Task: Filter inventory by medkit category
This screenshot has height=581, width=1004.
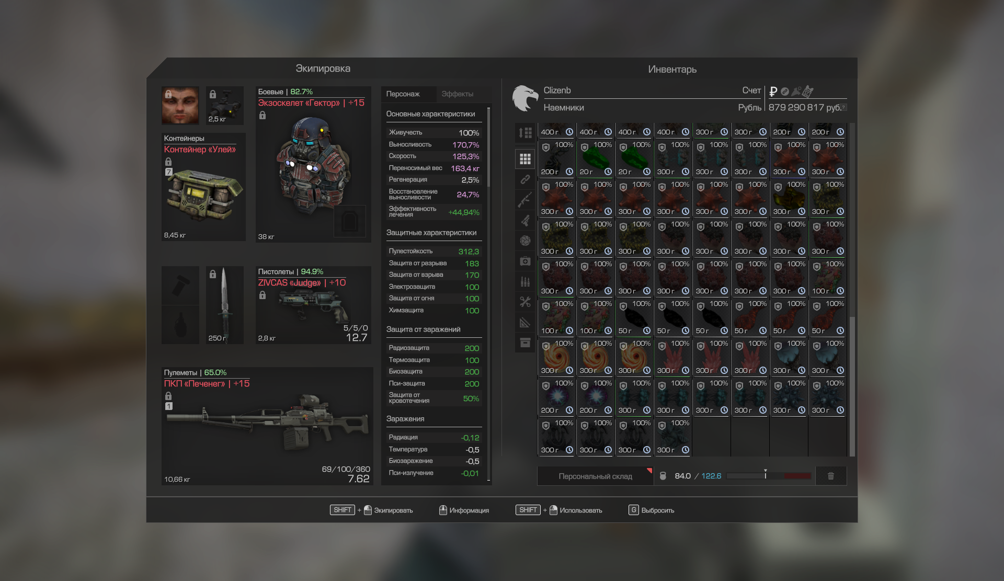Action: (x=525, y=261)
